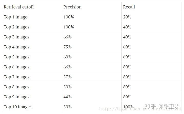This screenshot has width=184, height=114.
Task: Click the Top 3 images cell
Action: tap(16, 37)
